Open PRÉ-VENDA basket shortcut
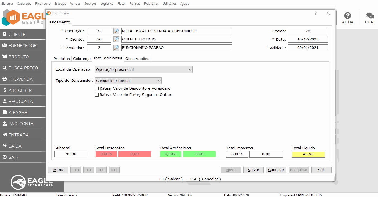This screenshot has height=197, width=378. (x=20, y=79)
